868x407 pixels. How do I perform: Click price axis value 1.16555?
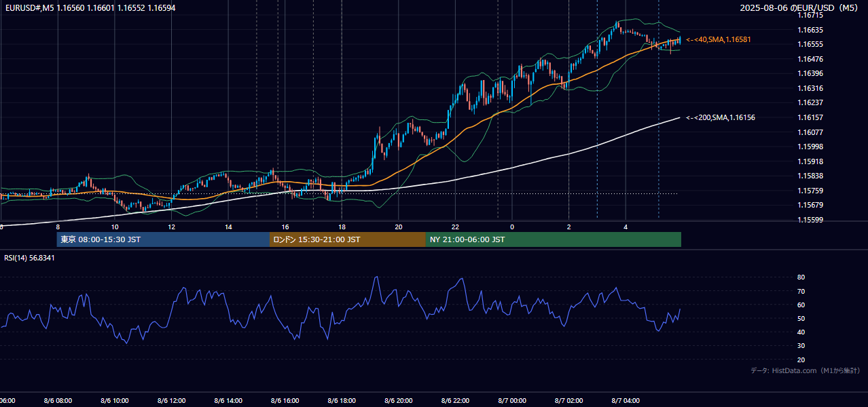[811, 44]
